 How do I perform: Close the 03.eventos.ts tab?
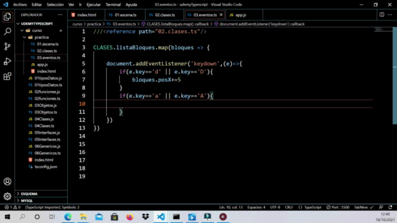coord(221,15)
